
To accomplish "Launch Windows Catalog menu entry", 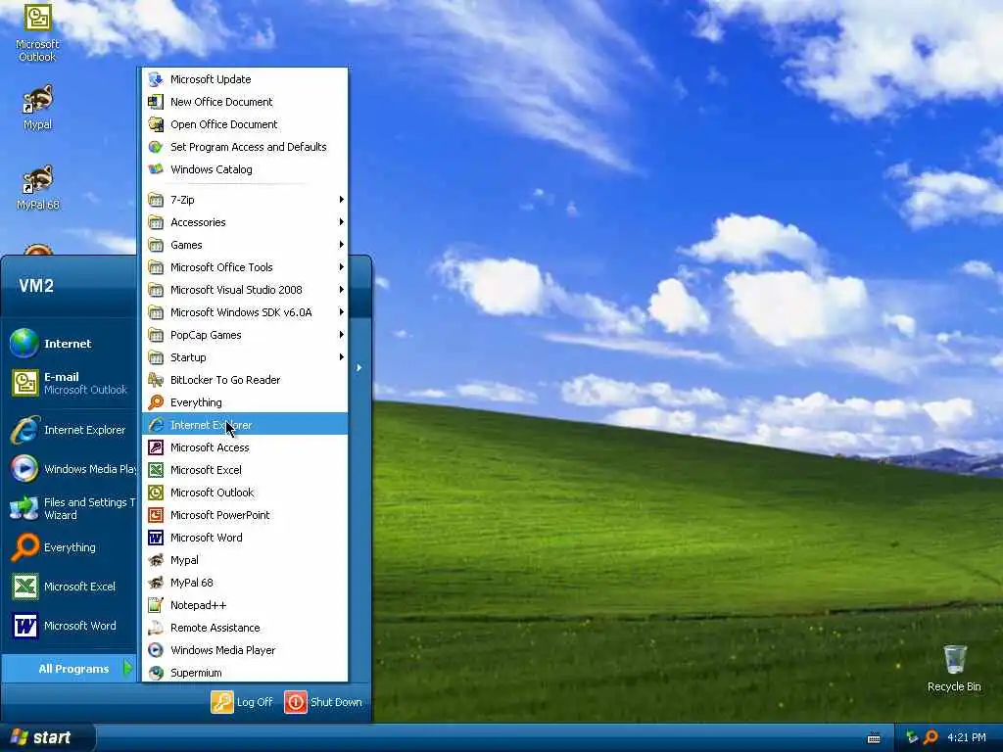I will 245,169.
